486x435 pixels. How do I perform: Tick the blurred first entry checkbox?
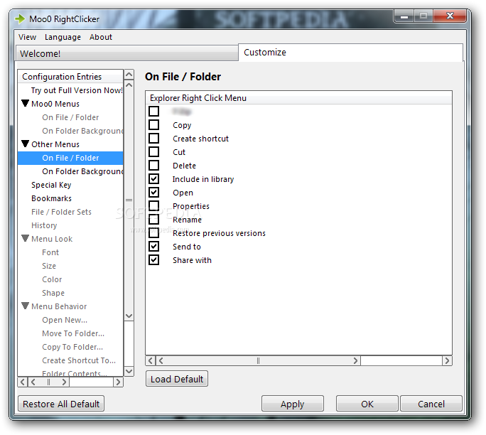coord(153,112)
